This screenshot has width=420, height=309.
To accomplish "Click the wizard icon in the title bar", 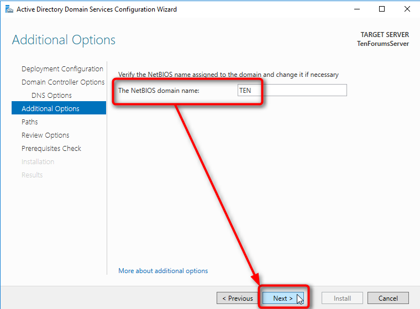I will pos(9,9).
